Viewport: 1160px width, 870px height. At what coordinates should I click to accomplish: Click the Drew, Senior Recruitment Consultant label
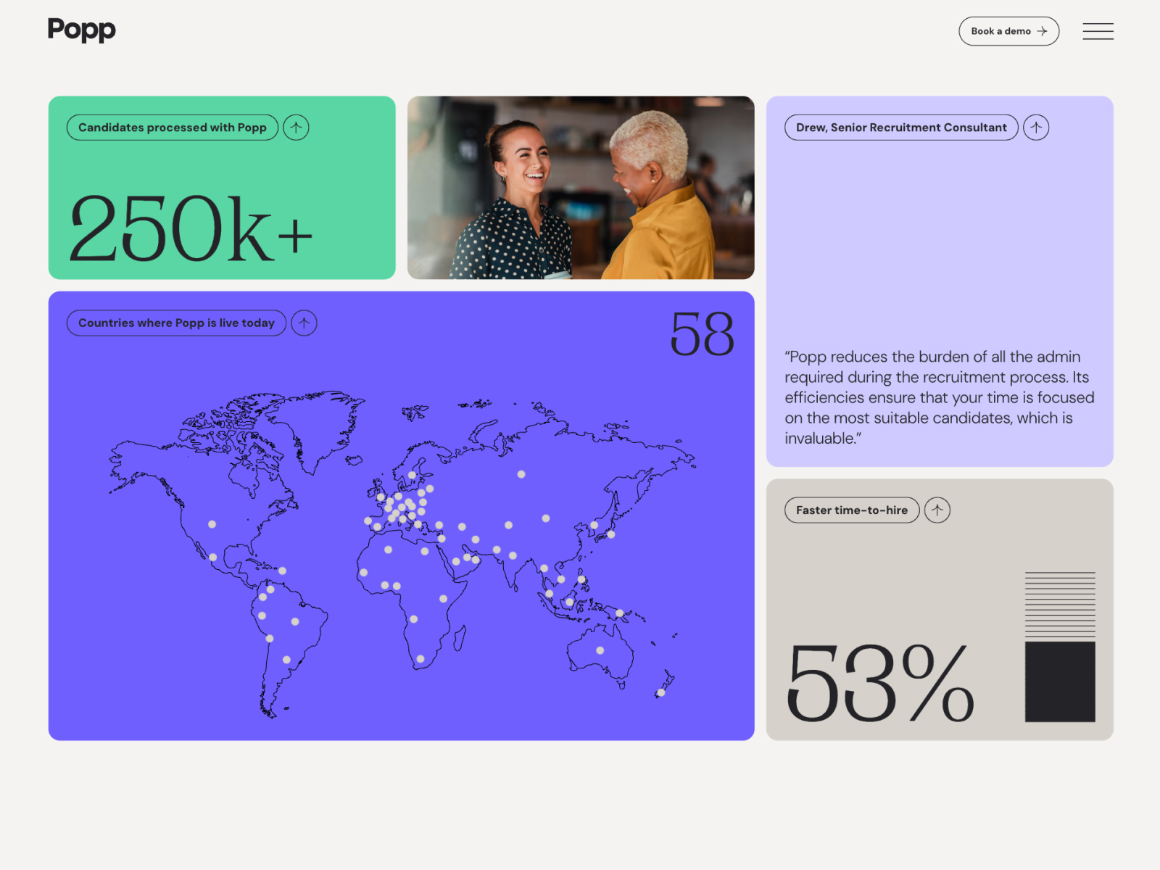point(901,128)
